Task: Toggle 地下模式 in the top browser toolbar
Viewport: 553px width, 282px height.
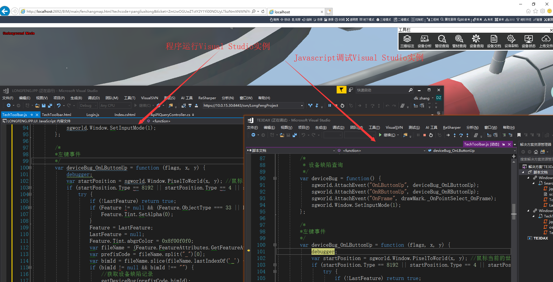Action: (x=367, y=20)
